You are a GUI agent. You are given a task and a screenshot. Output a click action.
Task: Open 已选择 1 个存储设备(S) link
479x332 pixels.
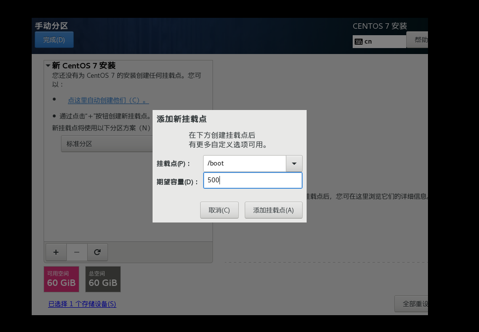[x=82, y=304]
